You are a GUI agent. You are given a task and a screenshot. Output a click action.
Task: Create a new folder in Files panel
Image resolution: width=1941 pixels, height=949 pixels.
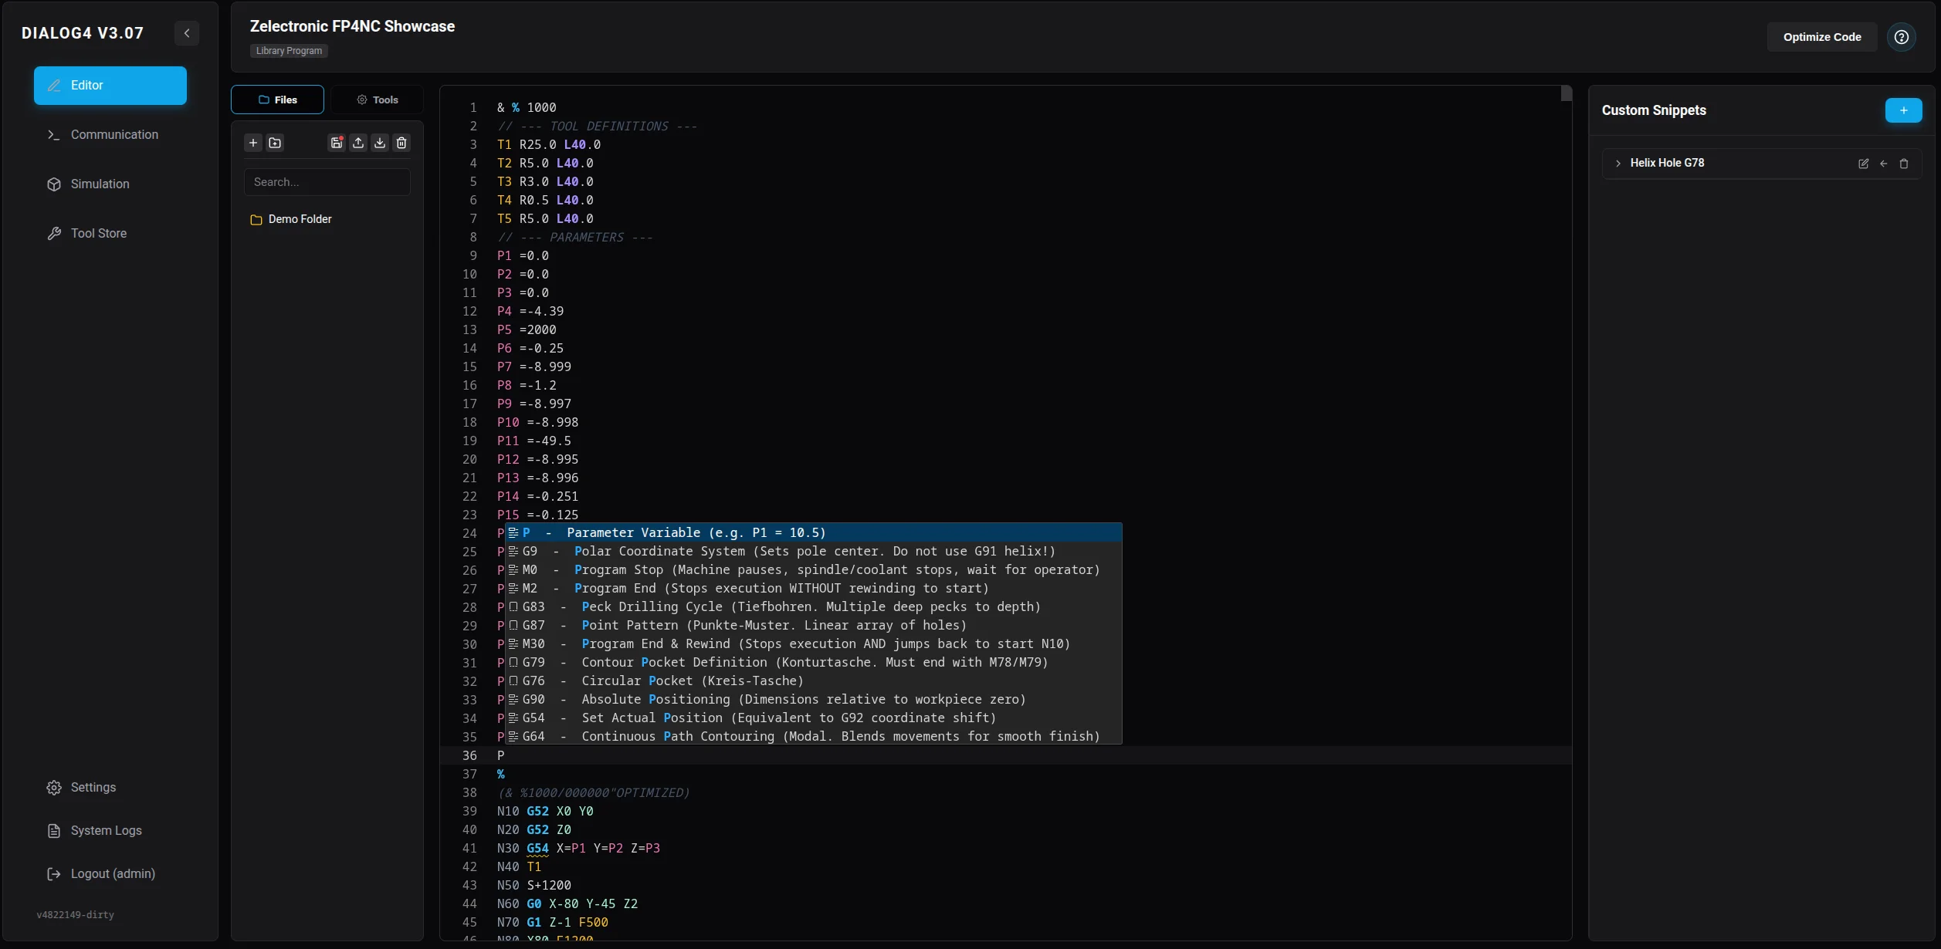click(275, 143)
